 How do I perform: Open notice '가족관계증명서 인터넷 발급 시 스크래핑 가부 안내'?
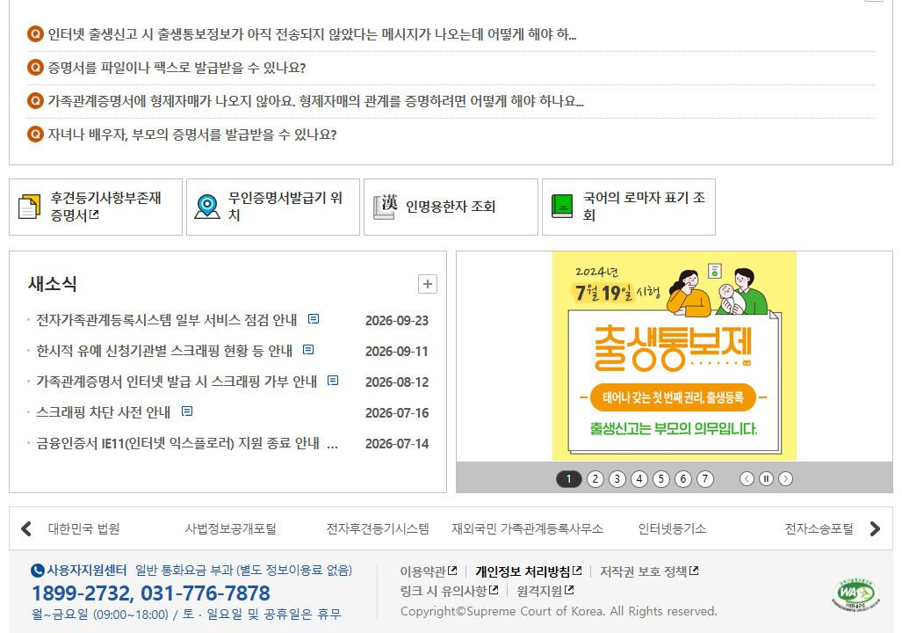(177, 382)
